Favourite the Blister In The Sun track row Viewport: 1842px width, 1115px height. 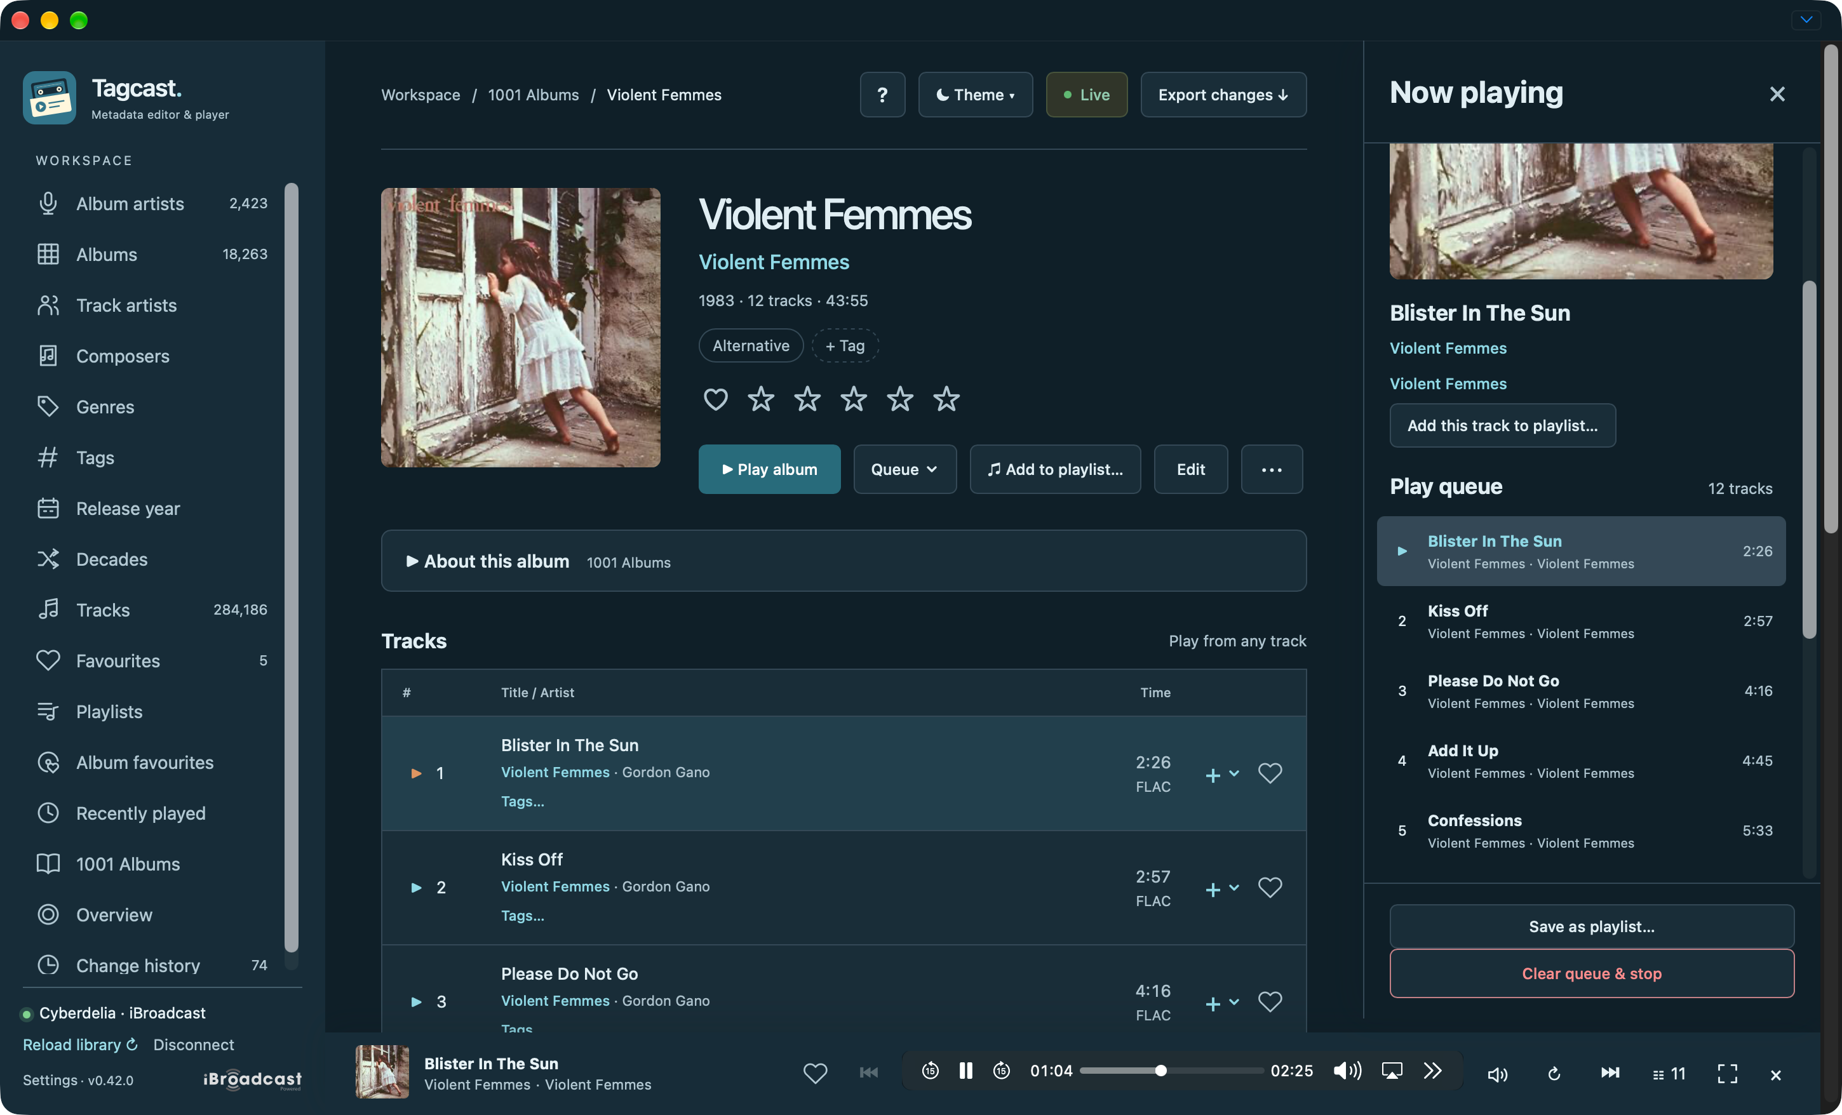[1270, 773]
